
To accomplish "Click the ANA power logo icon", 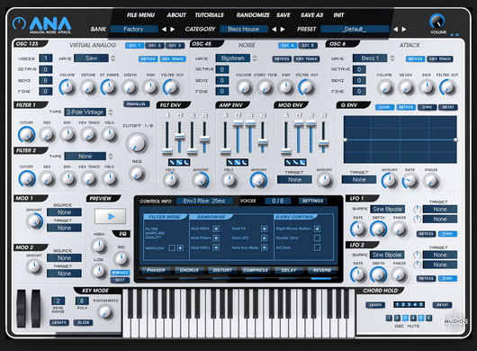I will (19, 23).
